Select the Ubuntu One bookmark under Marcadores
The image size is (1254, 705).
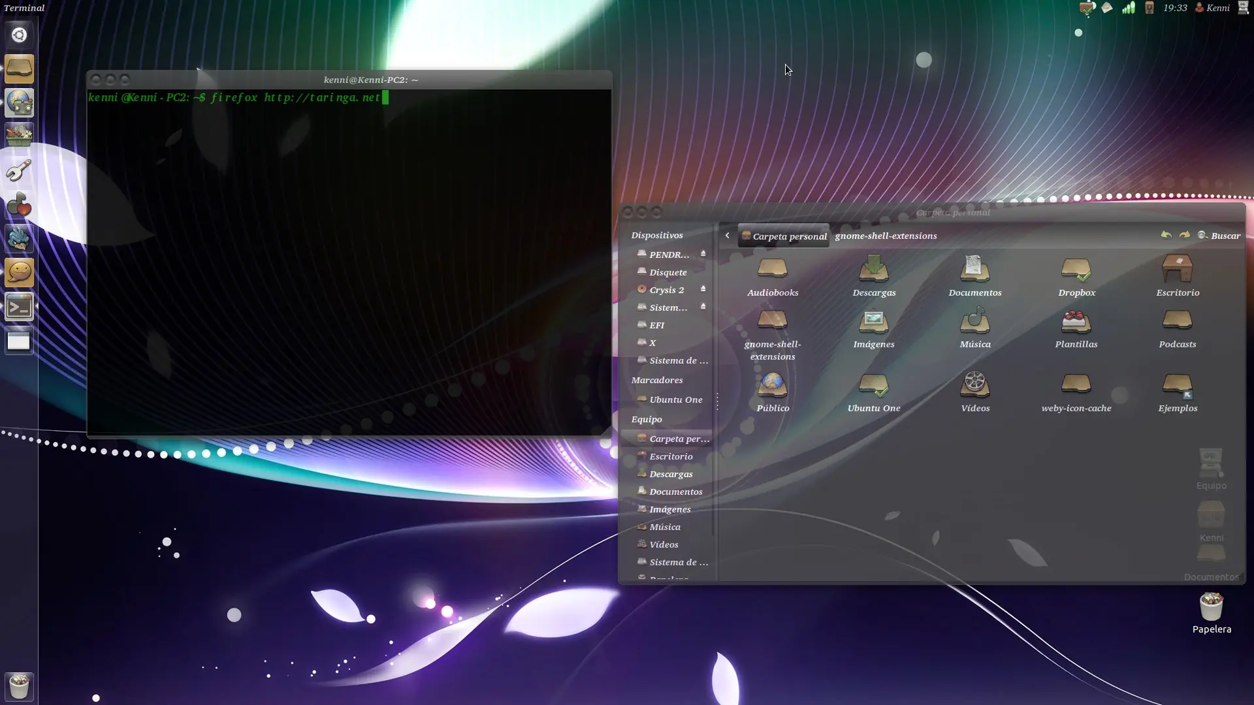(675, 399)
